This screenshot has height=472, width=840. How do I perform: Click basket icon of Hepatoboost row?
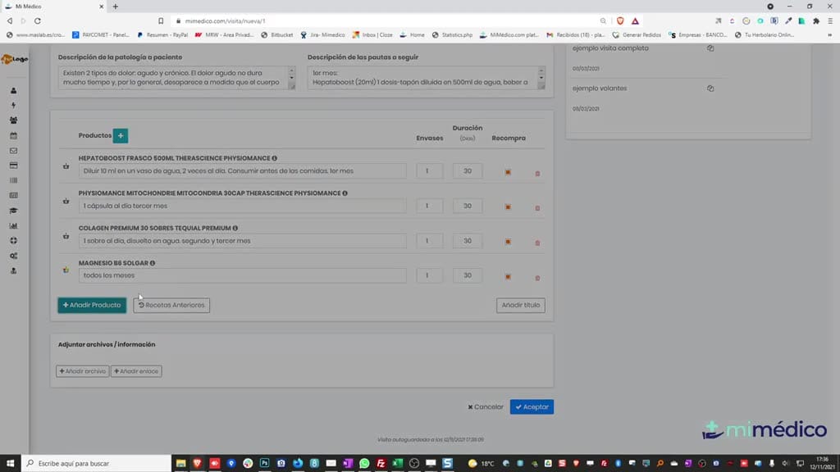tap(66, 166)
